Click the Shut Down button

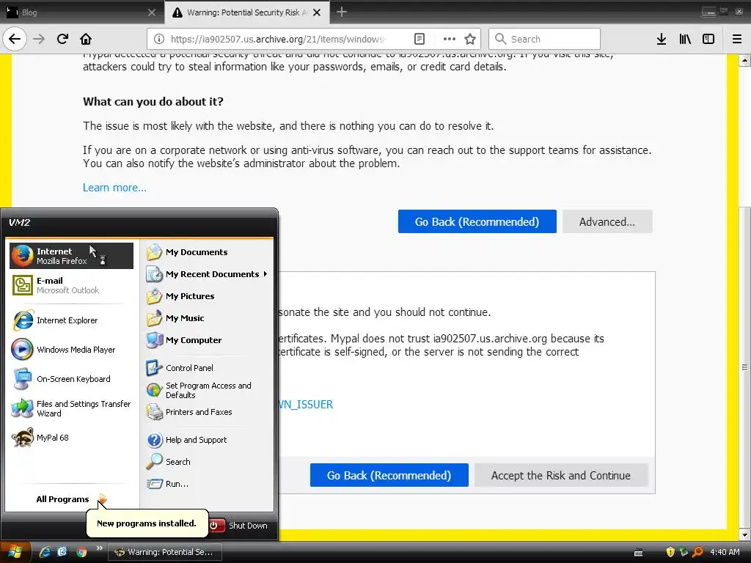pos(239,526)
